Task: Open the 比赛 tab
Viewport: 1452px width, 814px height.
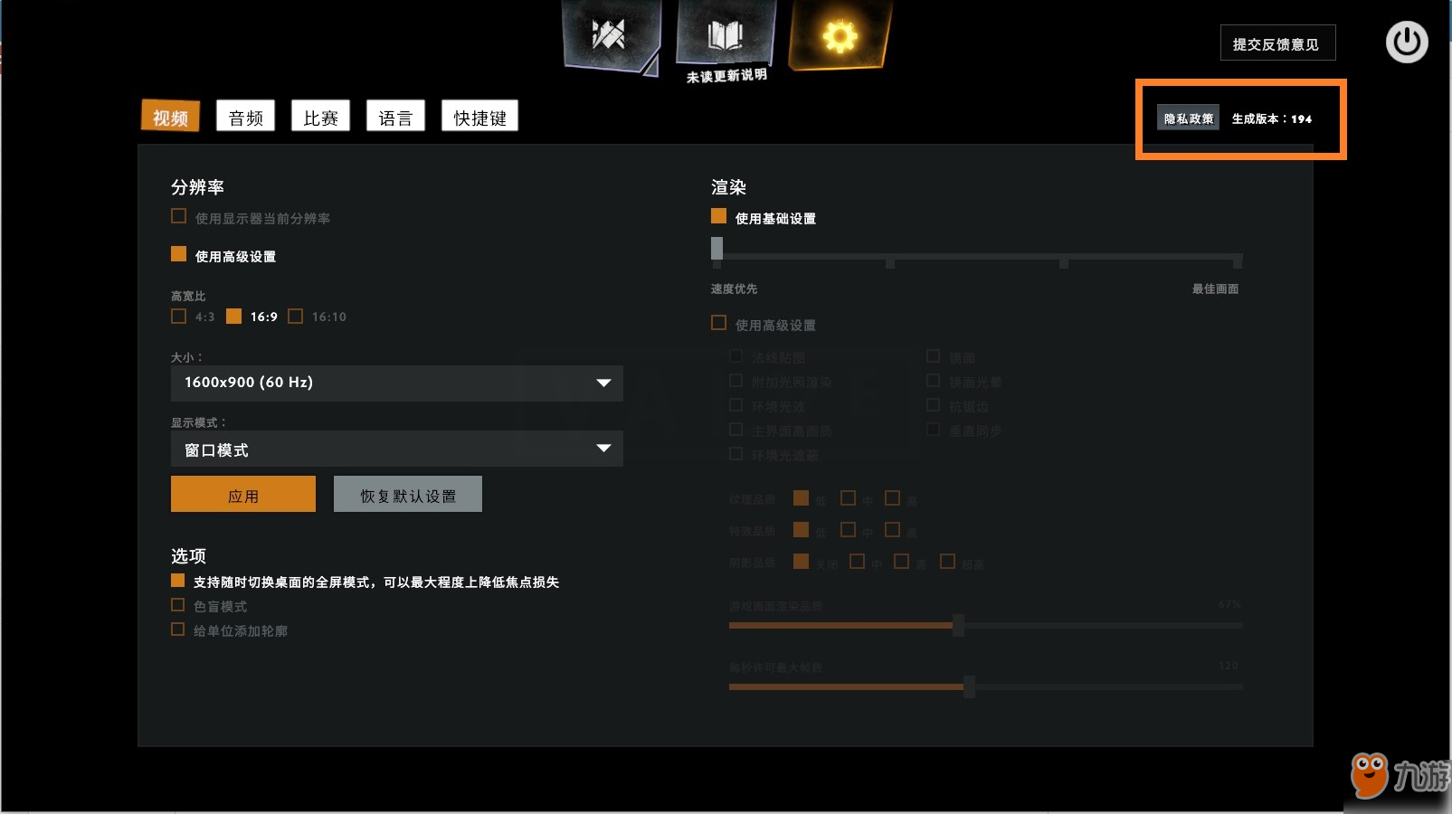Action: coord(320,118)
